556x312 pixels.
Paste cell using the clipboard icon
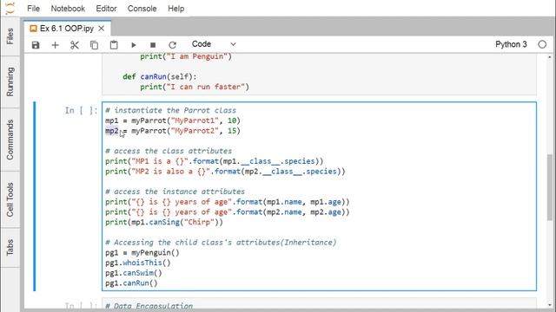pyautogui.click(x=114, y=45)
